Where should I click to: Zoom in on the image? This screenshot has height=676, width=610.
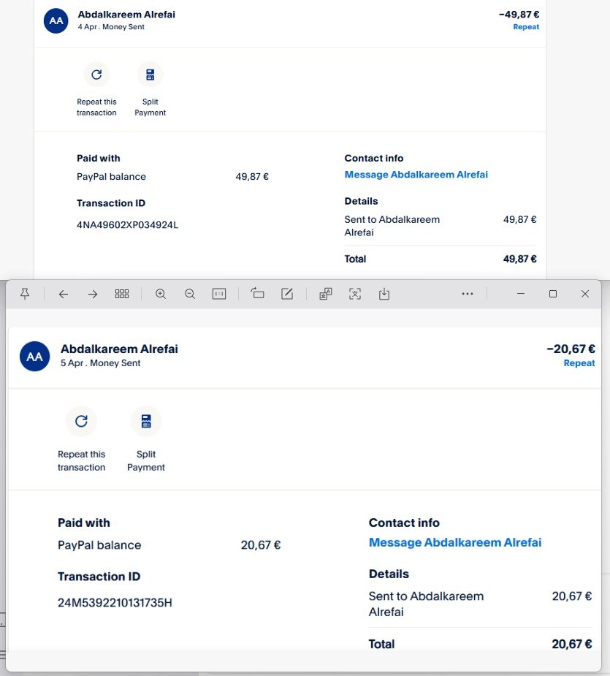tap(161, 294)
